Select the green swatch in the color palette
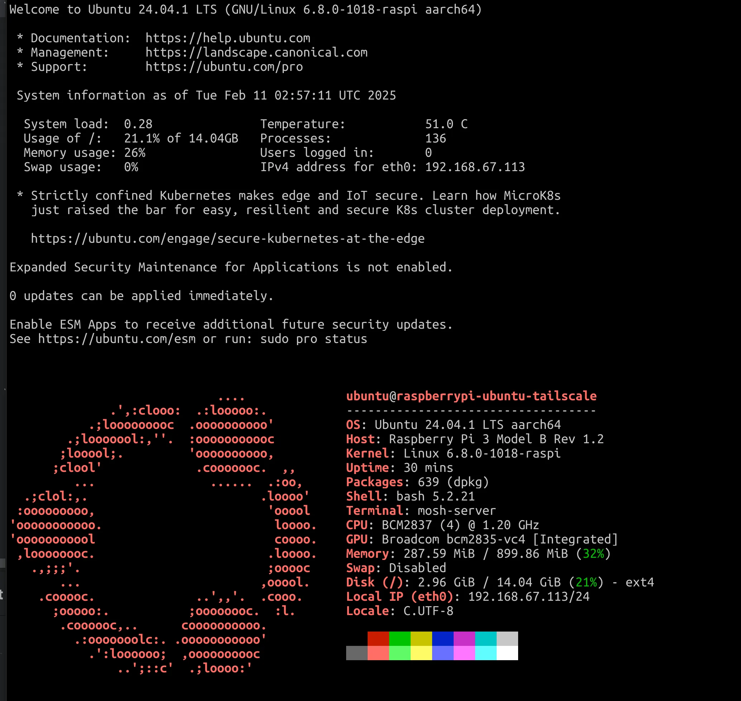741x701 pixels. (x=400, y=639)
